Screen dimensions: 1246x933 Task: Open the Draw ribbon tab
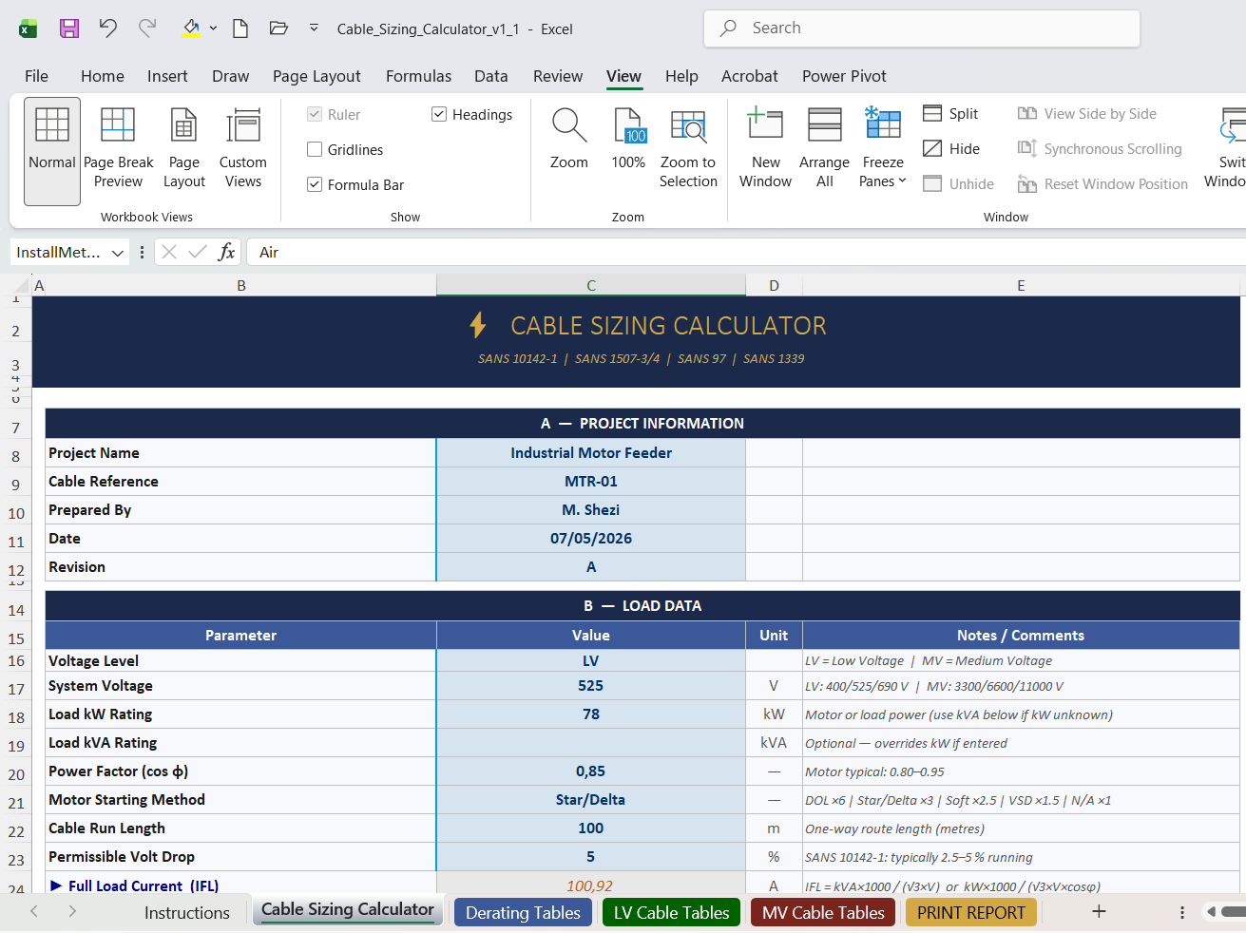(x=231, y=76)
